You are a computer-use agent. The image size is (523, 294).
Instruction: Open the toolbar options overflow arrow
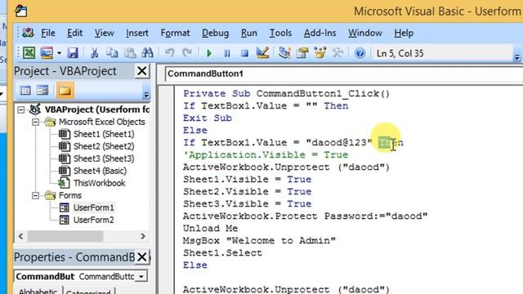click(x=517, y=58)
